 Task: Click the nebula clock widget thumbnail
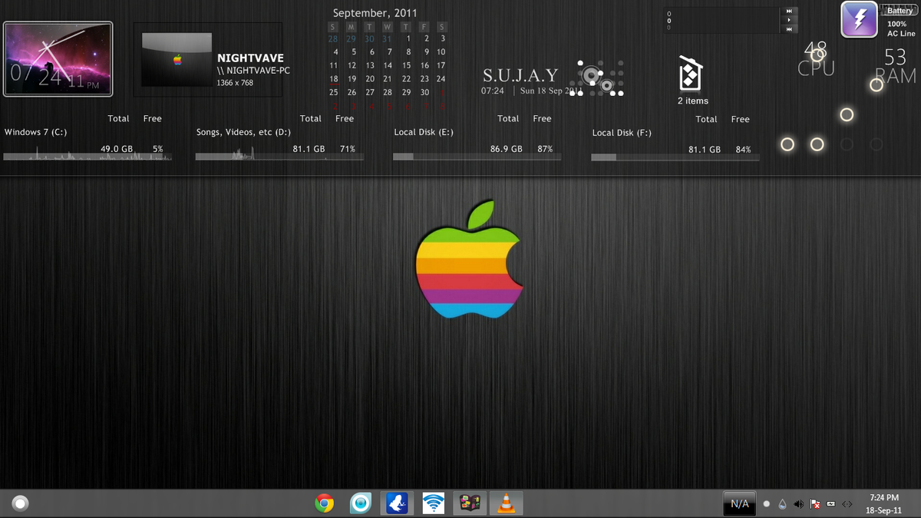tap(58, 59)
